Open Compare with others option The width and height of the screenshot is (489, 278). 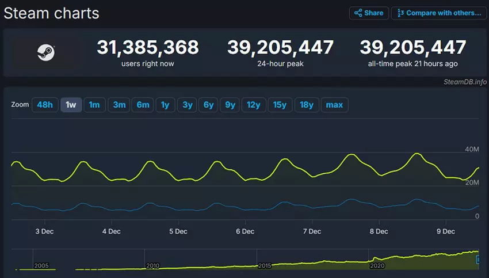[x=439, y=13]
